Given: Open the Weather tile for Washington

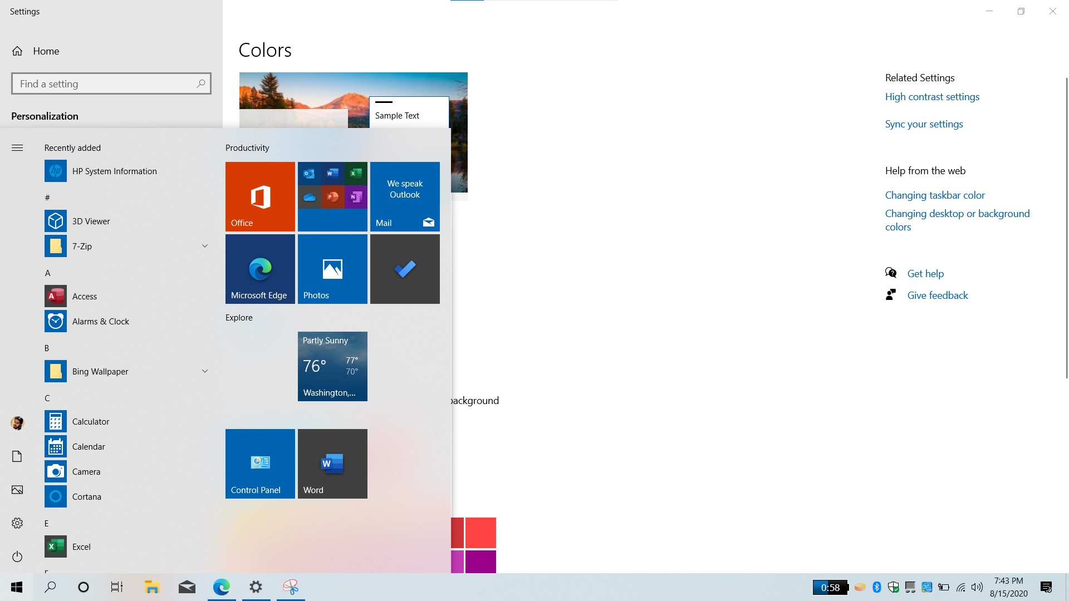Looking at the screenshot, I should pos(332,366).
